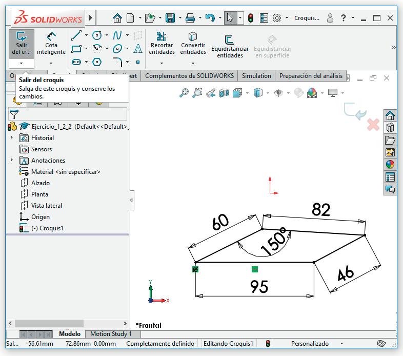Image resolution: width=403 pixels, height=356 pixels.
Task: Click the Salir del croquis button
Action: (22, 44)
